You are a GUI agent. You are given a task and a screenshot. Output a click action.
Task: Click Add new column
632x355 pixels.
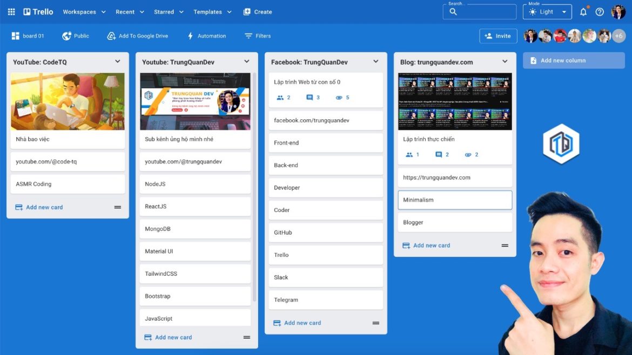(574, 60)
